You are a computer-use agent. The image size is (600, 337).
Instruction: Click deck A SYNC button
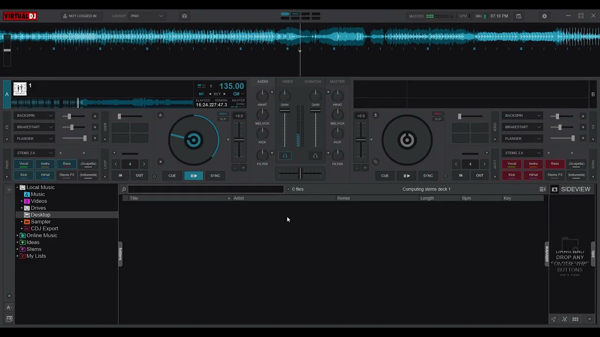coord(215,176)
